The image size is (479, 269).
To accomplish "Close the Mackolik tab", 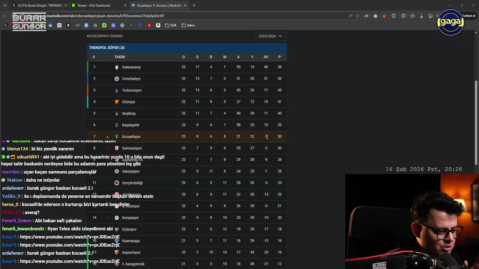I will 185,5.
